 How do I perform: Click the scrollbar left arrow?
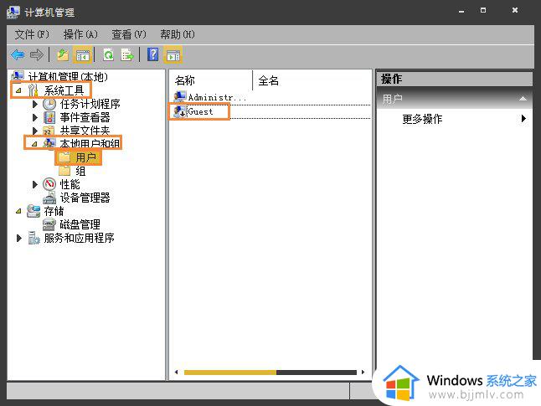[x=177, y=373]
